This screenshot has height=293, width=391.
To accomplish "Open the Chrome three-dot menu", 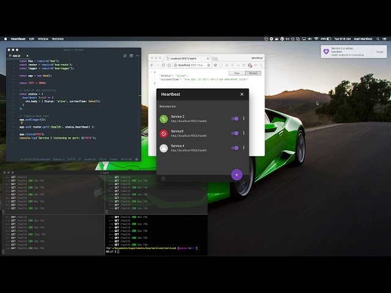I will (261, 65).
